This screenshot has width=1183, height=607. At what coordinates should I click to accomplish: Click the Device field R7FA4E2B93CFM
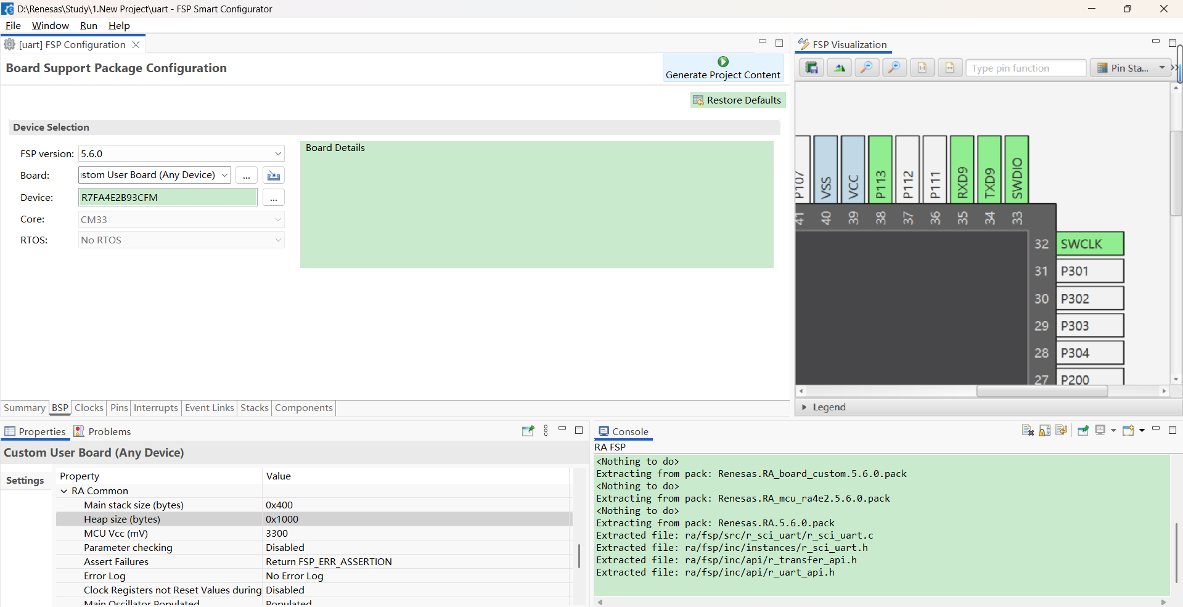click(x=168, y=197)
